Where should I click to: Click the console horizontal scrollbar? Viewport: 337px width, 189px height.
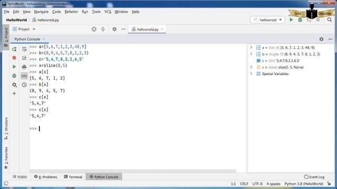click(133, 171)
